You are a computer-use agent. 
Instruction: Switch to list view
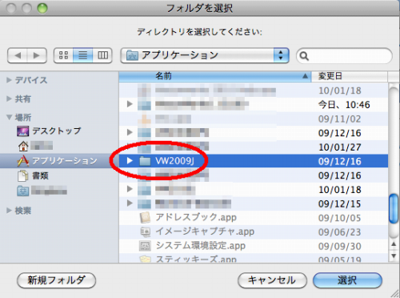coord(83,55)
